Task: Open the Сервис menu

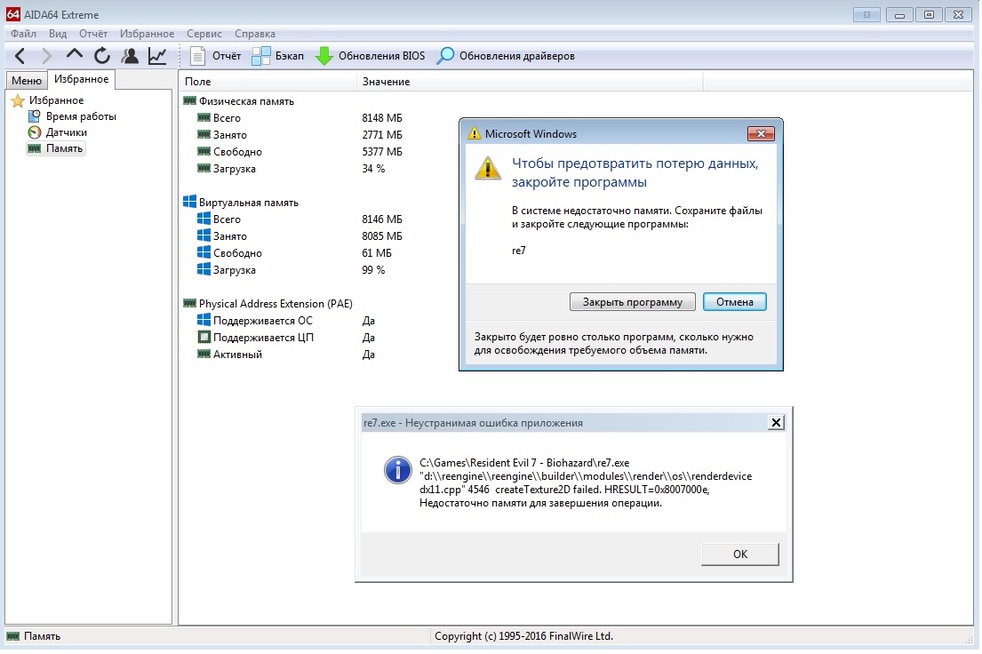Action: 204,34
